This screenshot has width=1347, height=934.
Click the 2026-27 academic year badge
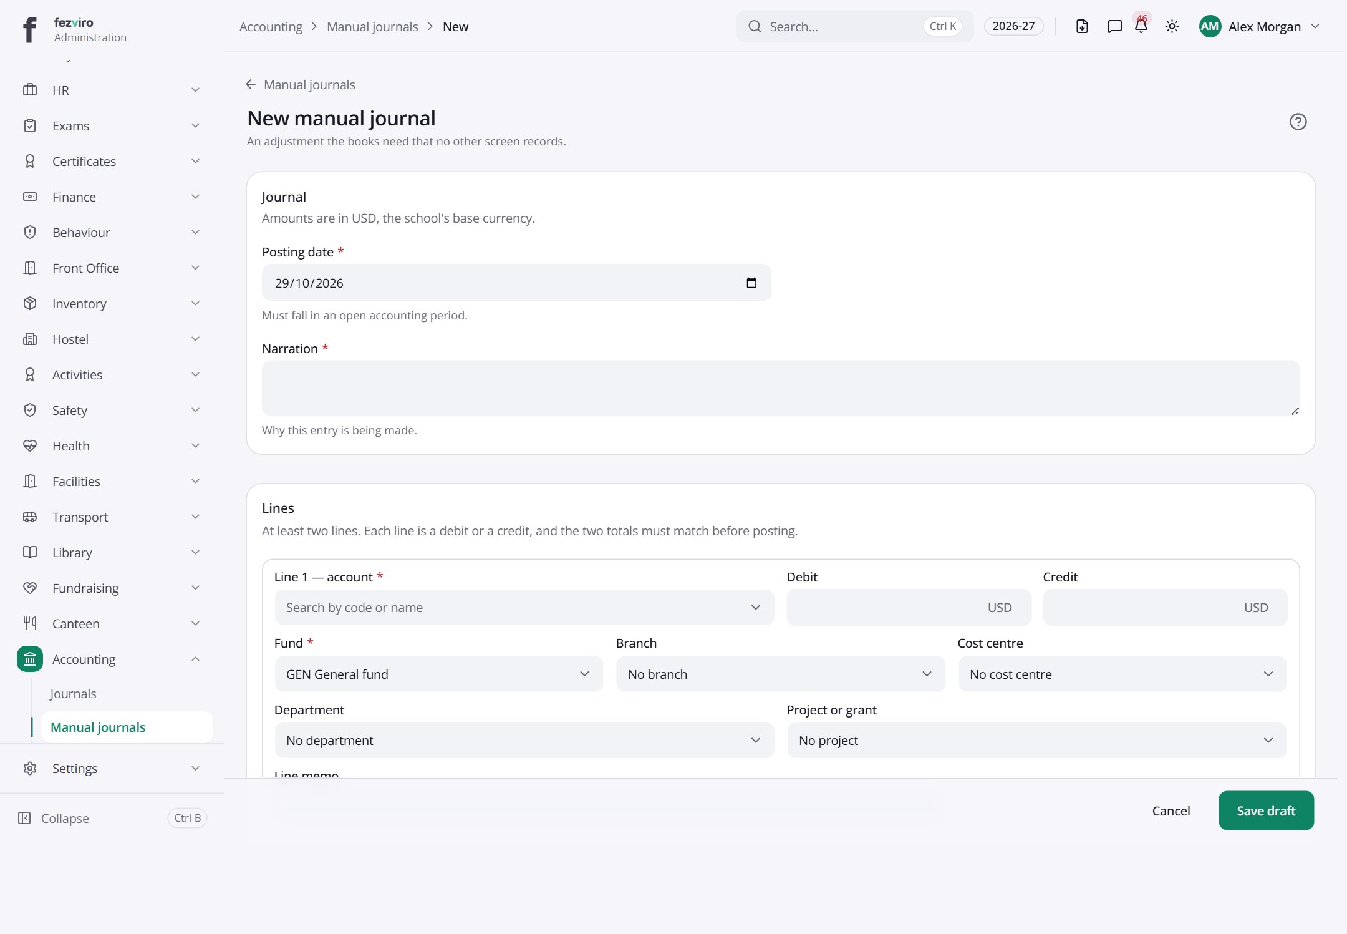[1013, 26]
